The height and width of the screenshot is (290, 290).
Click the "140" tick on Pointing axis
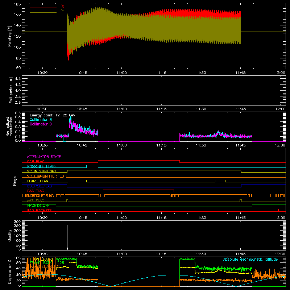(x=17, y=25)
